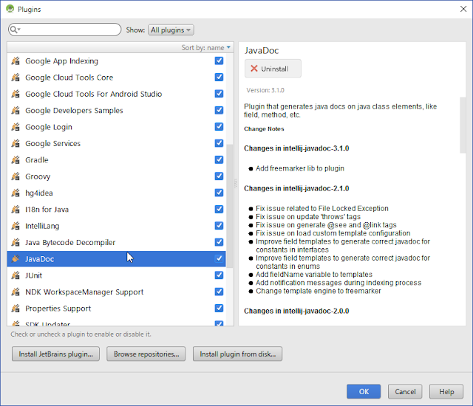Uncheck the I18n for Java checkbox
Image resolution: width=473 pixels, height=406 pixels.
(x=219, y=210)
